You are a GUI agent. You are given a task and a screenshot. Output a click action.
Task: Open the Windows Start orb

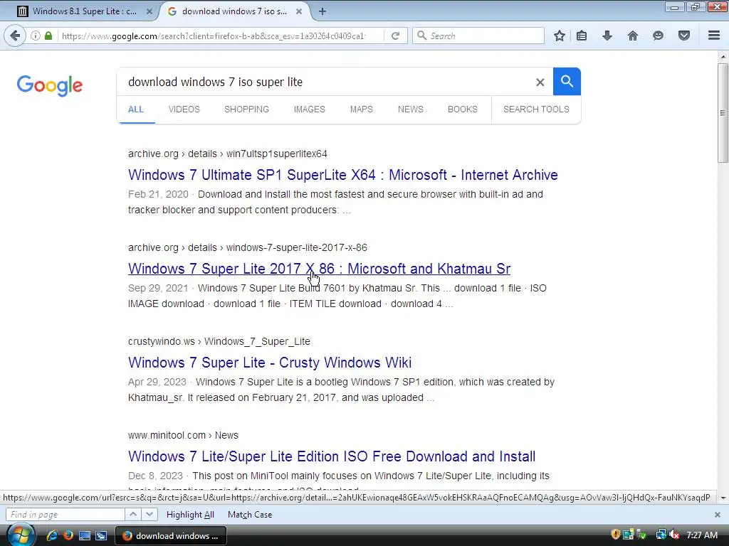coord(21,535)
